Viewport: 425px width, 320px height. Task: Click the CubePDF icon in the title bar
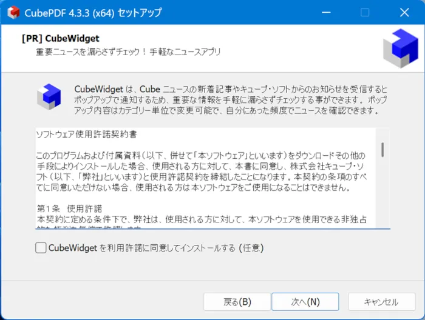point(13,13)
